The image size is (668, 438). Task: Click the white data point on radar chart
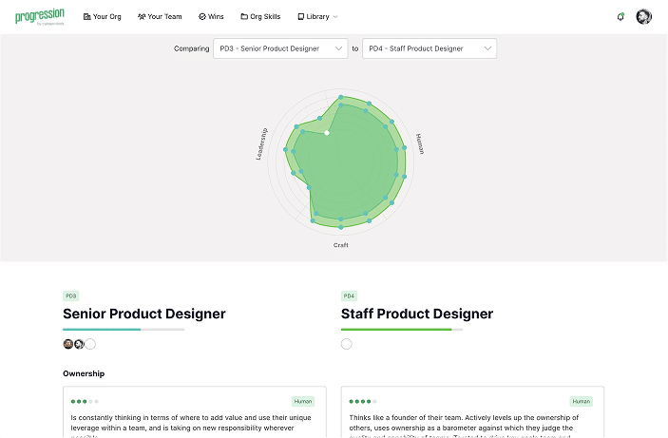[x=327, y=133]
